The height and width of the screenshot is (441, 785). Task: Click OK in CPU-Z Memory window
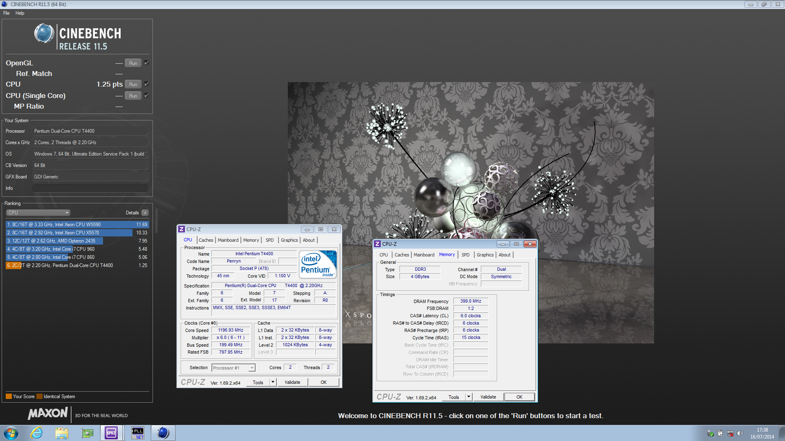[x=519, y=397]
